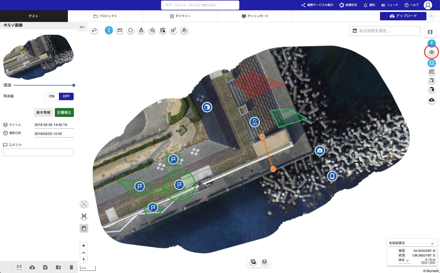Toggle the eye visibility button
The image size is (440, 273).
click(431, 52)
